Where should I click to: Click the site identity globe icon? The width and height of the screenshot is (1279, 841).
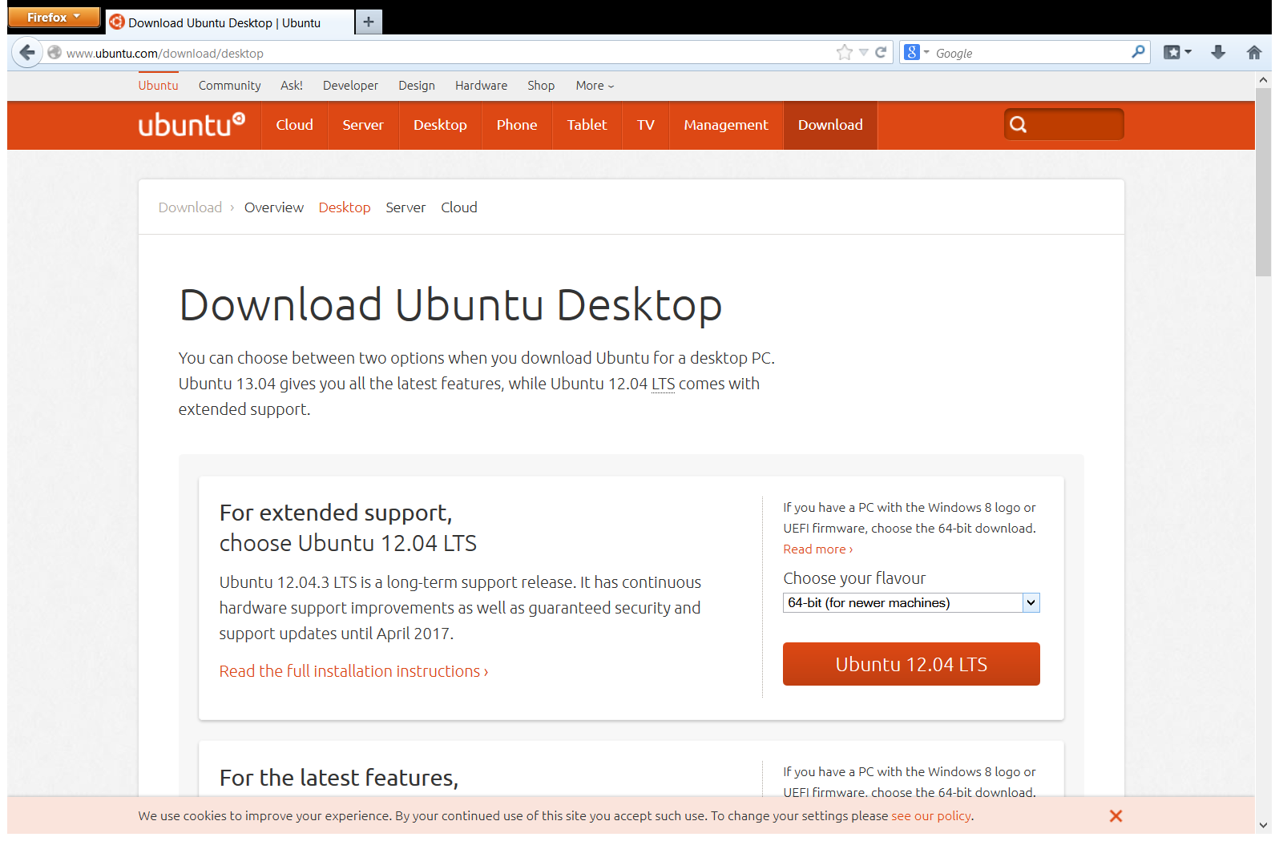click(x=54, y=53)
